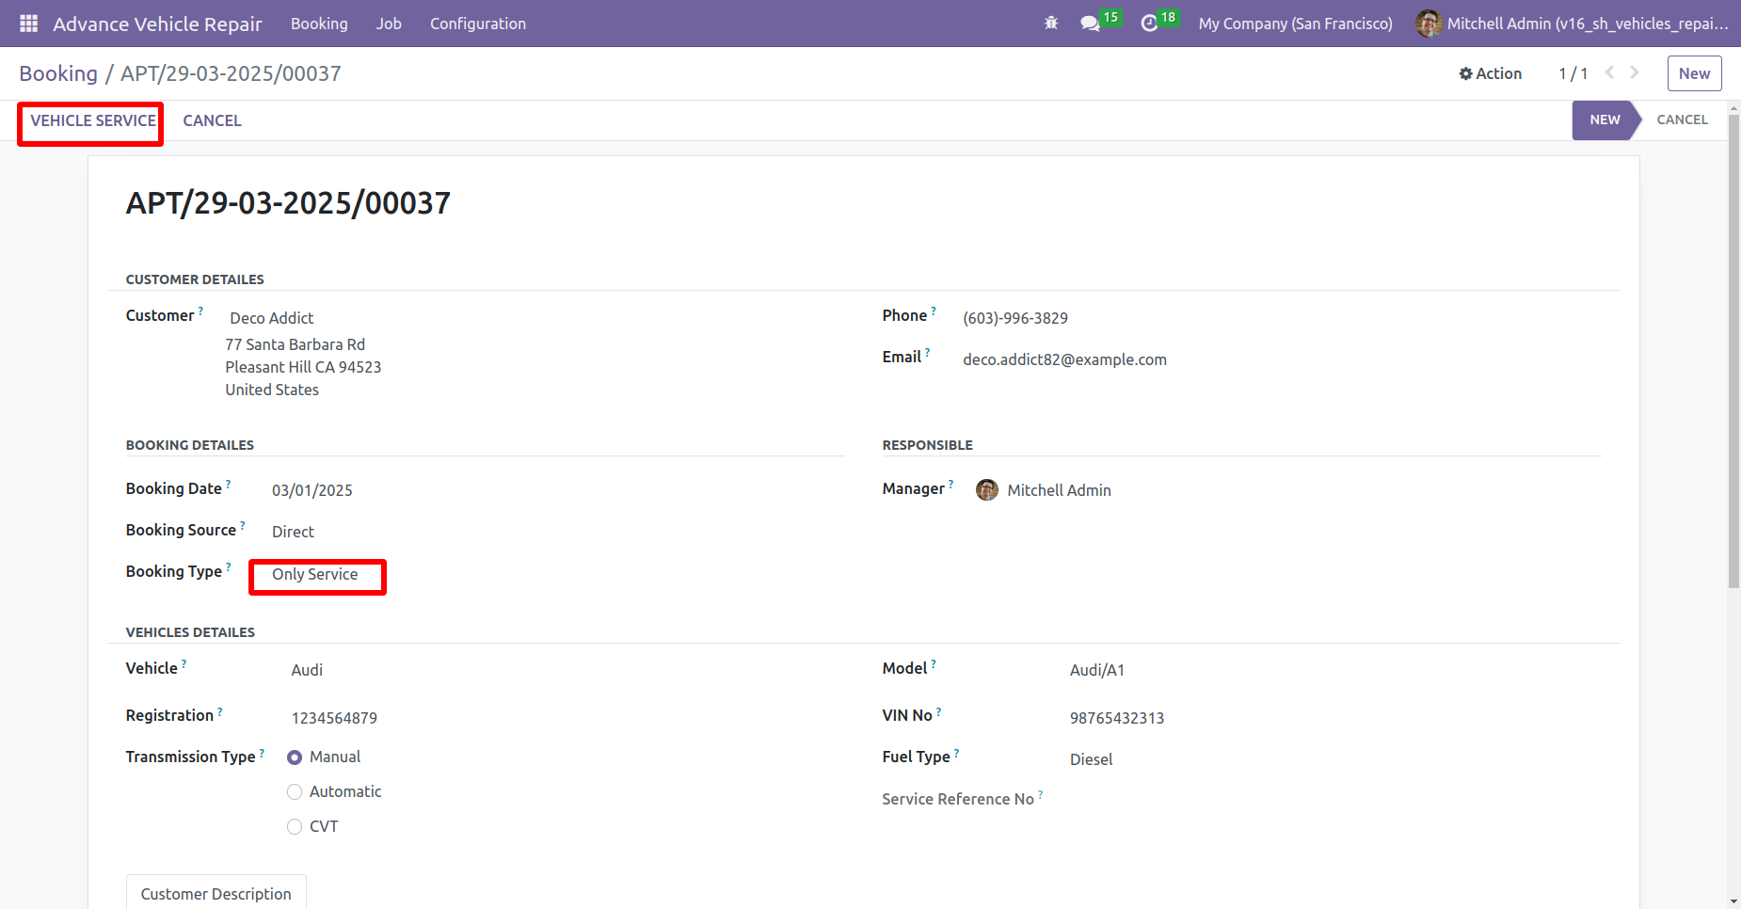Viewport: 1741px width, 909px height.
Task: Open the Vehicle field showing Audi
Action: point(307,670)
